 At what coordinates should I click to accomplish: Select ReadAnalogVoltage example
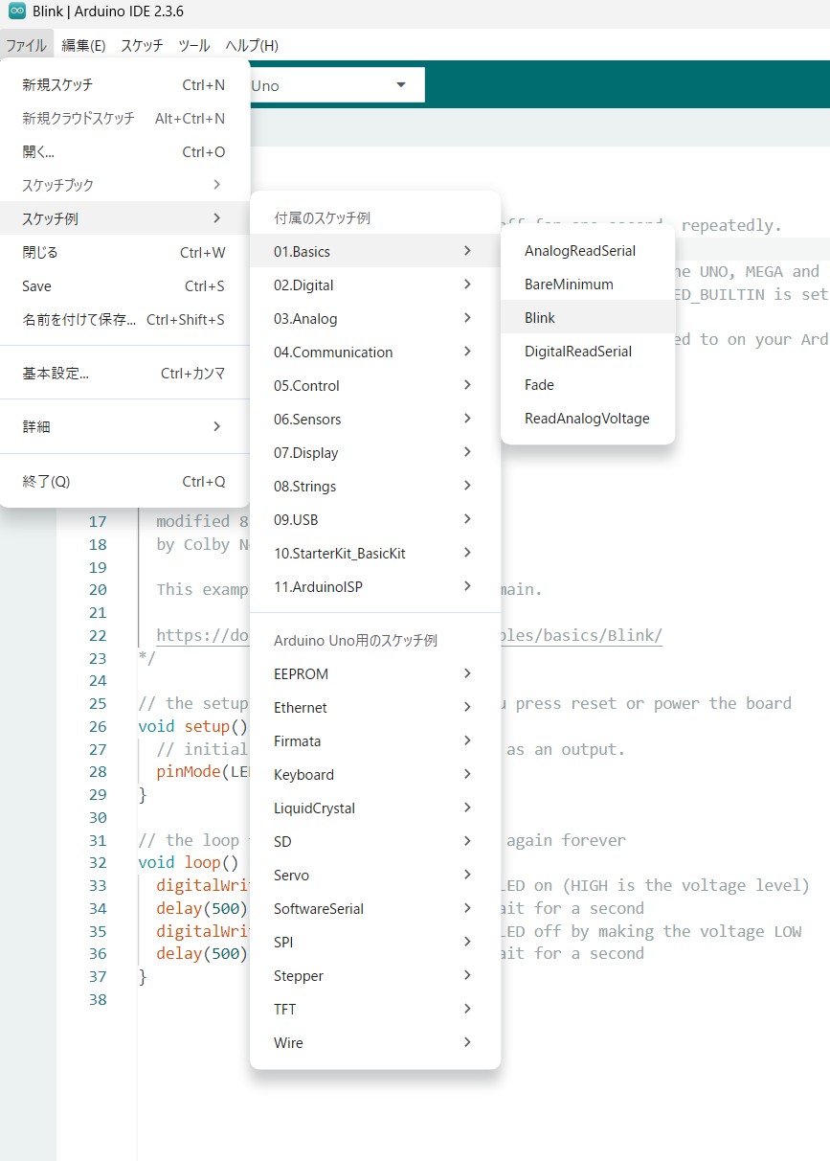[587, 419]
